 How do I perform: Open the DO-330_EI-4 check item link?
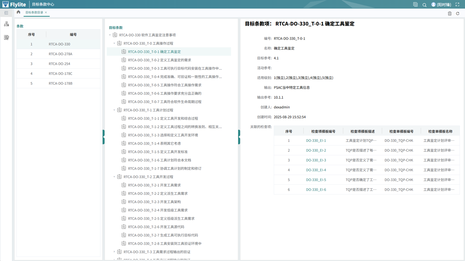coord(316,170)
